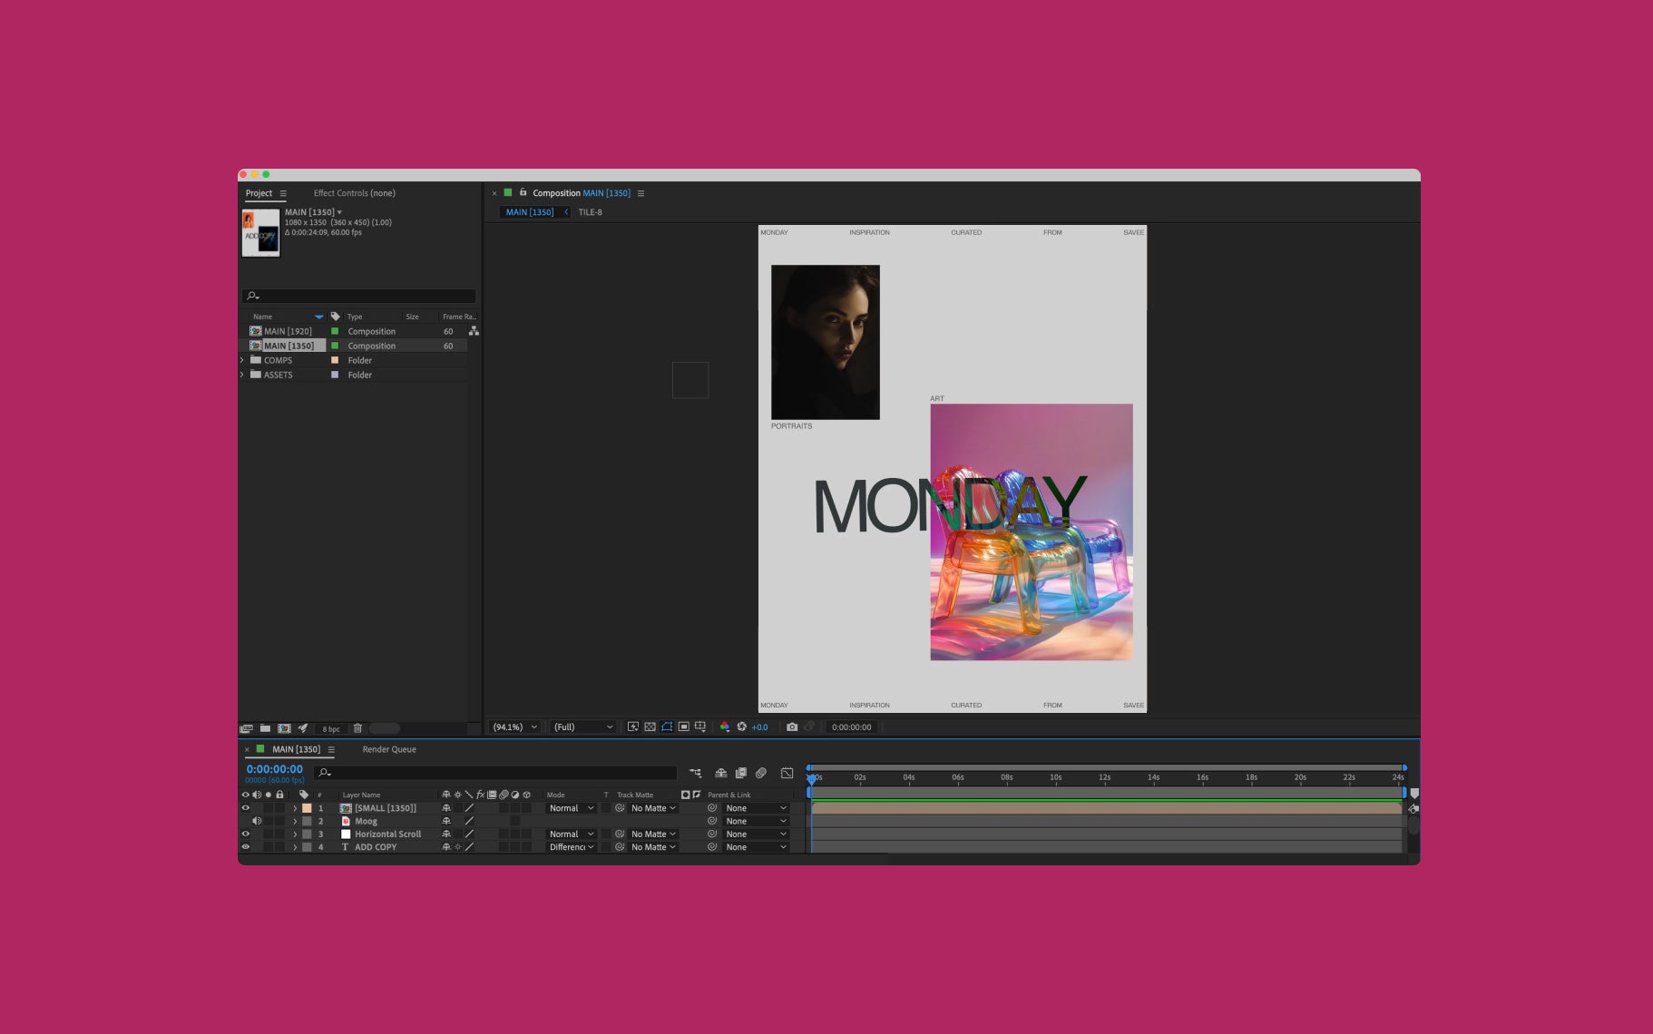Click the motion blur enable icon in timeline
The image size is (1653, 1034).
[761, 773]
